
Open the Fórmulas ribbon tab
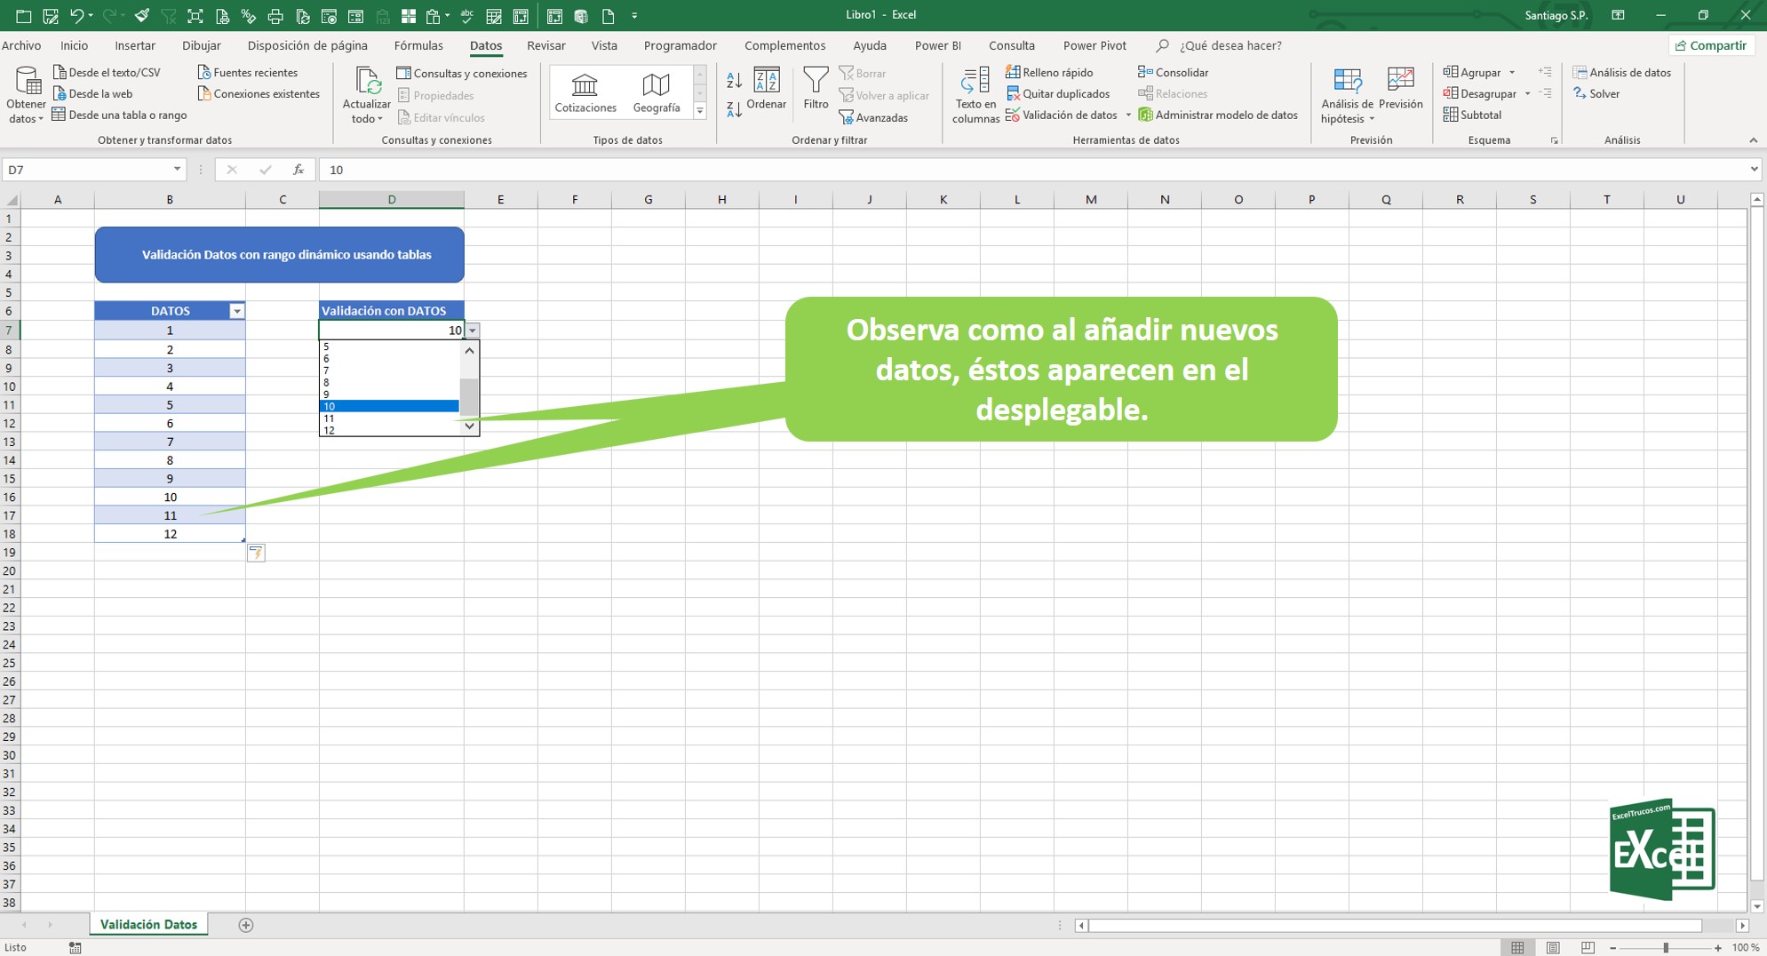point(418,45)
